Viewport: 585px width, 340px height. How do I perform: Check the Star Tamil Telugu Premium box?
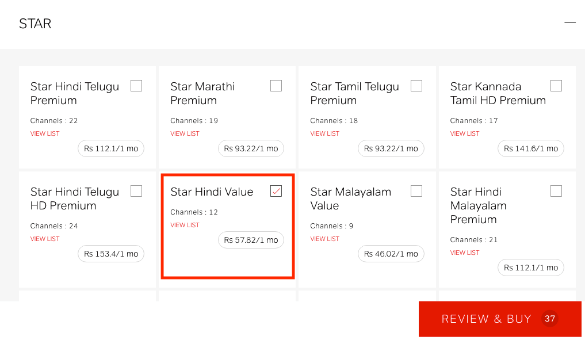point(416,86)
